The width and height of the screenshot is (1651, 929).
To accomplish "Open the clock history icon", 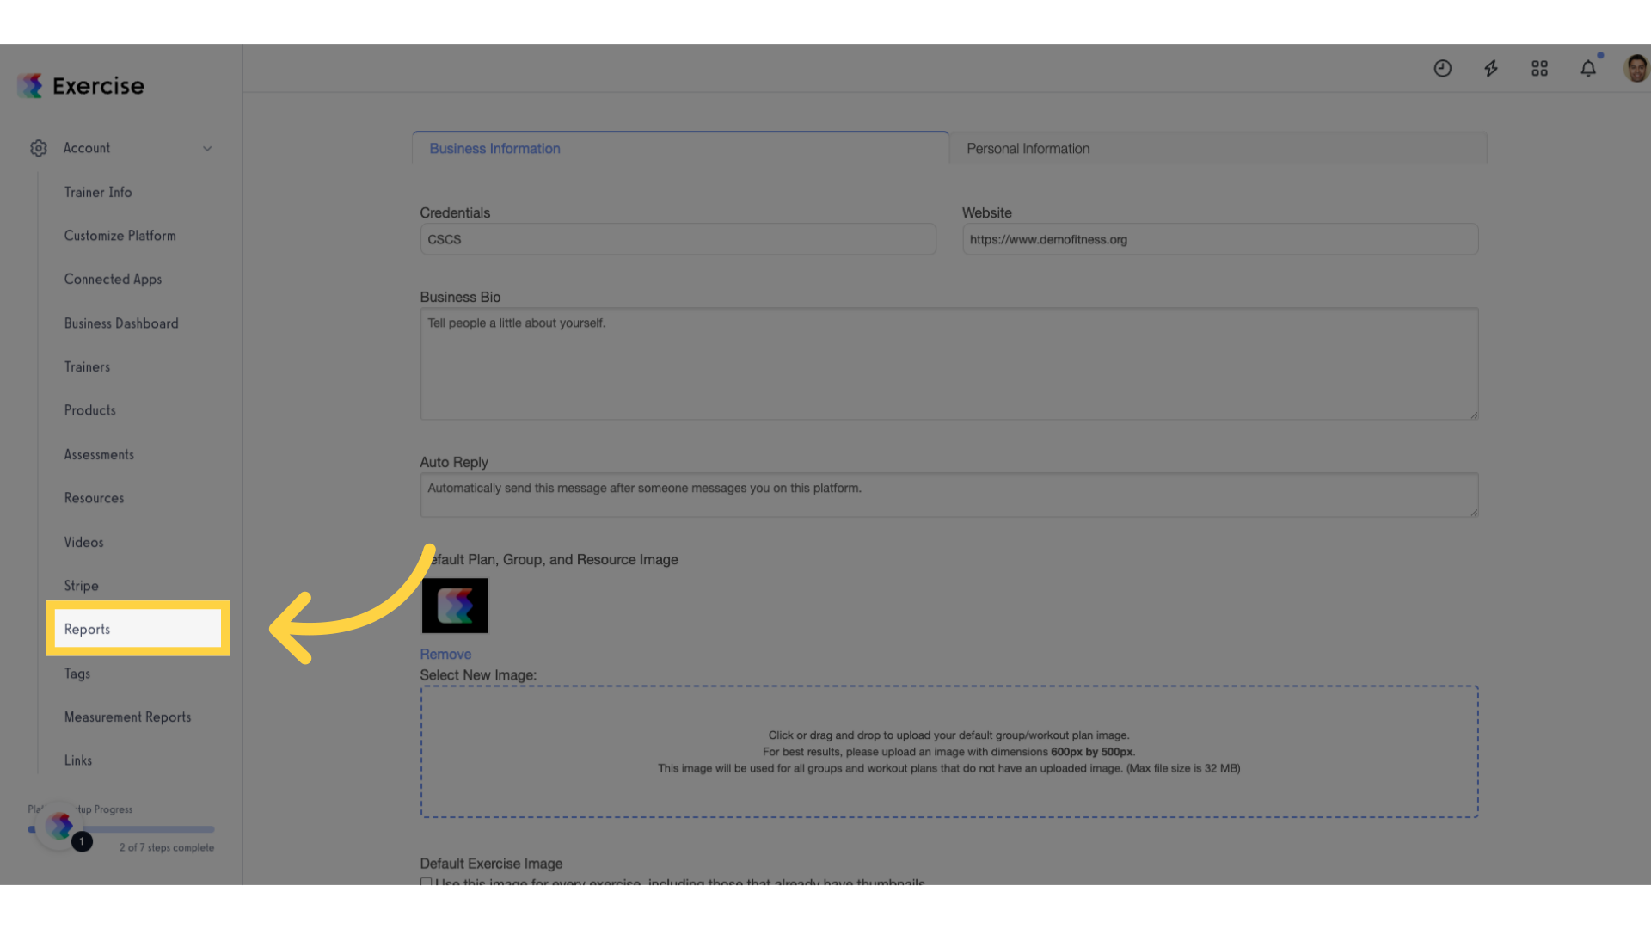I will pyautogui.click(x=1443, y=68).
